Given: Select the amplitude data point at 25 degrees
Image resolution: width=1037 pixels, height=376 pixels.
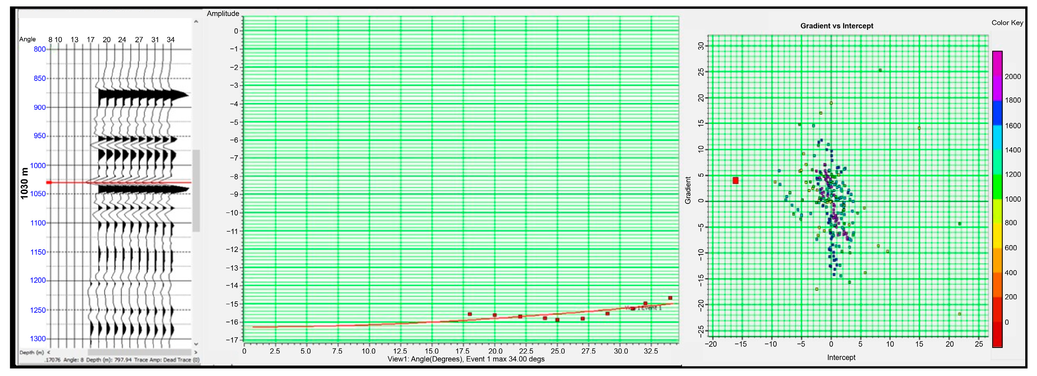Looking at the screenshot, I should (558, 320).
